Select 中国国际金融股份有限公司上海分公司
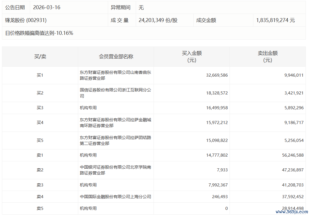 (115, 197)
